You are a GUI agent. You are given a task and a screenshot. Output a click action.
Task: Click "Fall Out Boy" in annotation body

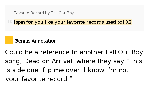(x=124, y=52)
